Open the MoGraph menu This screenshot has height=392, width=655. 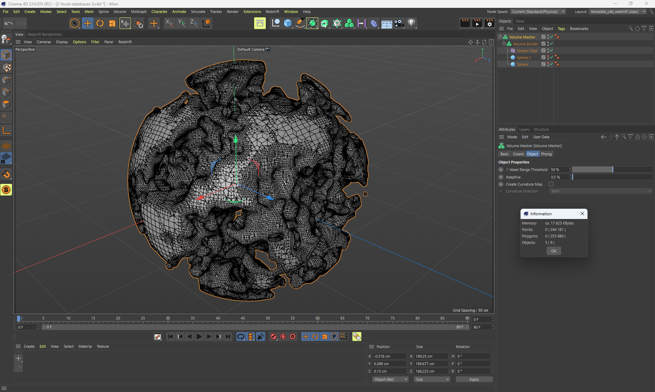139,12
